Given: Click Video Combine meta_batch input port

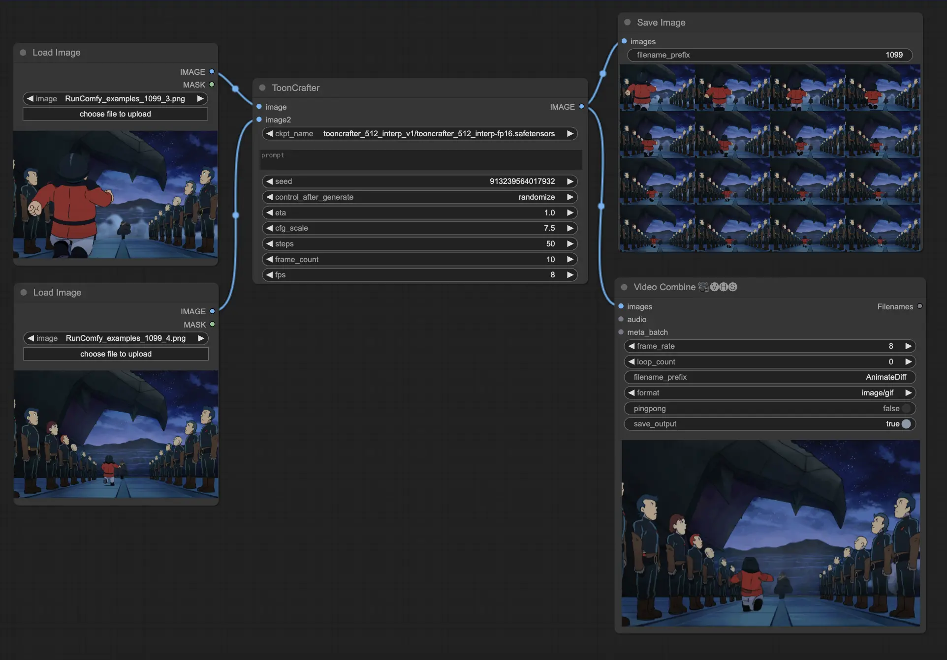Looking at the screenshot, I should pyautogui.click(x=621, y=332).
